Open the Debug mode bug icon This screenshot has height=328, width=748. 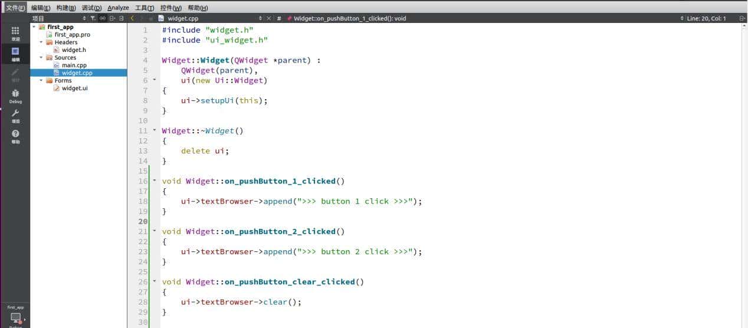point(15,95)
